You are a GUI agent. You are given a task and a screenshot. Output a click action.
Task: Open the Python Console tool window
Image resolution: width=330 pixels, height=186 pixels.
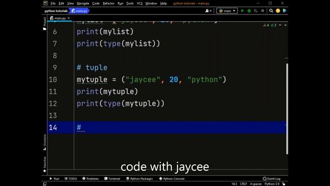[172, 179]
